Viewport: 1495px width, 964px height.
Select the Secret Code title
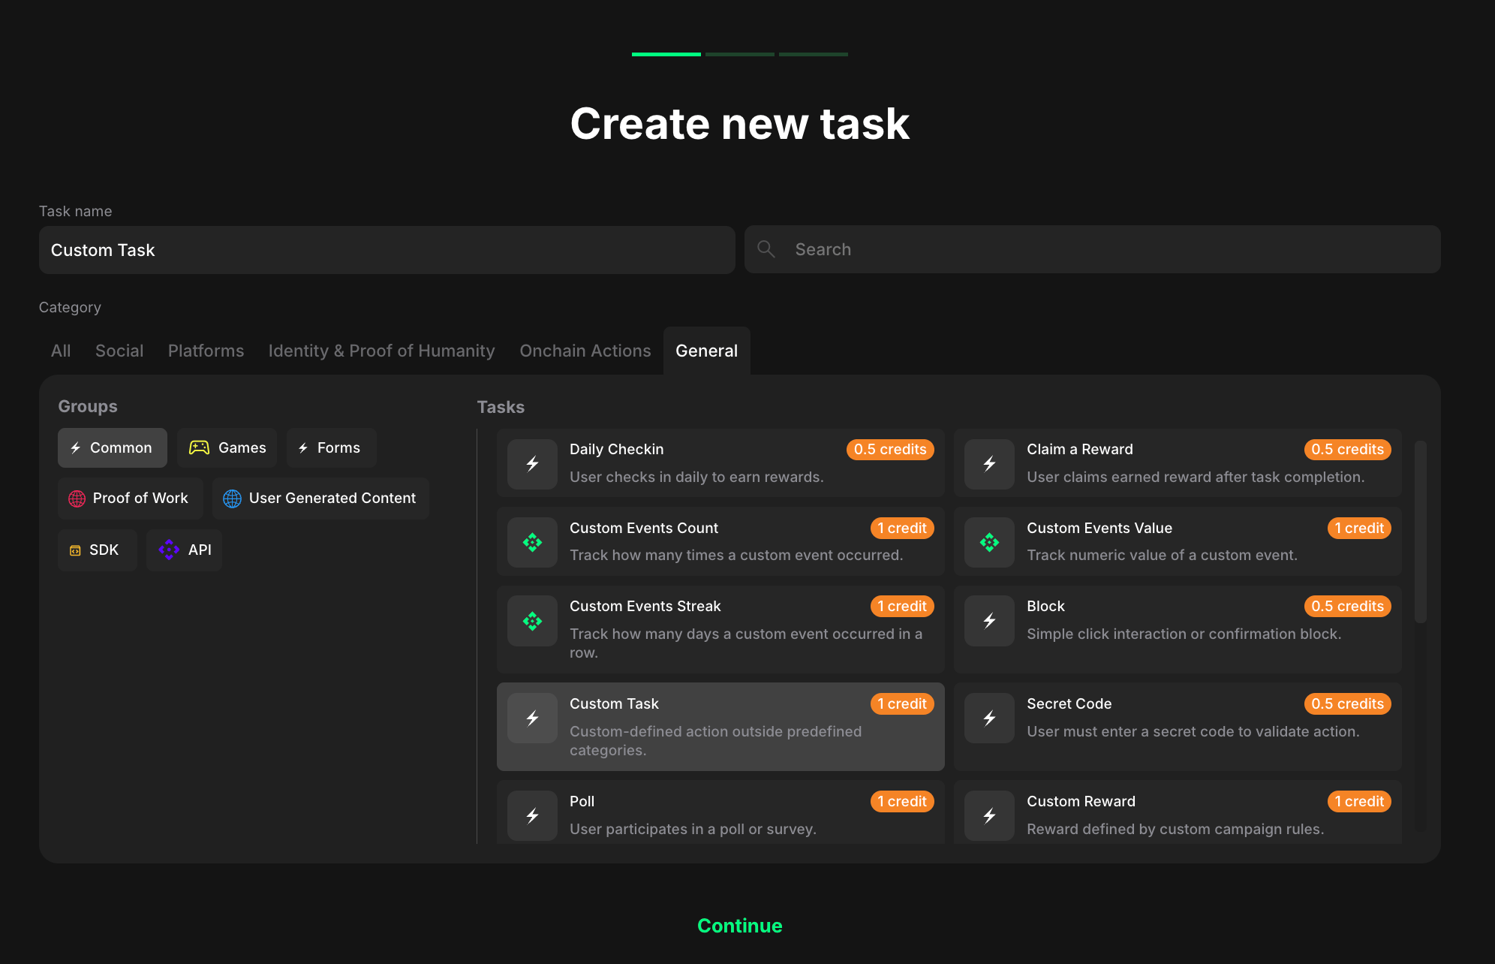[x=1069, y=703]
